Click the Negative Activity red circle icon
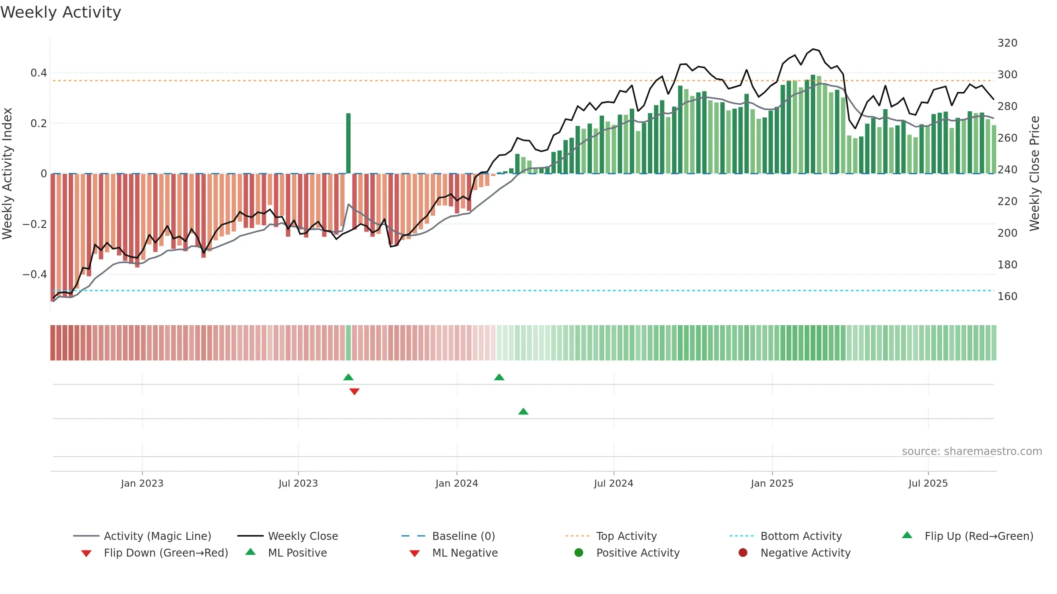 [743, 552]
